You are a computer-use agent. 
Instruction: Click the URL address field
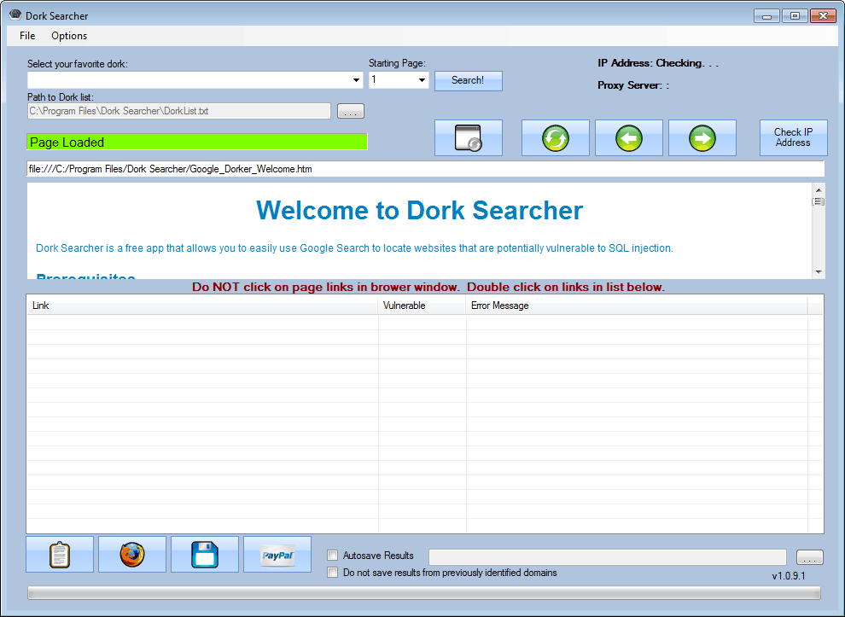tap(425, 169)
